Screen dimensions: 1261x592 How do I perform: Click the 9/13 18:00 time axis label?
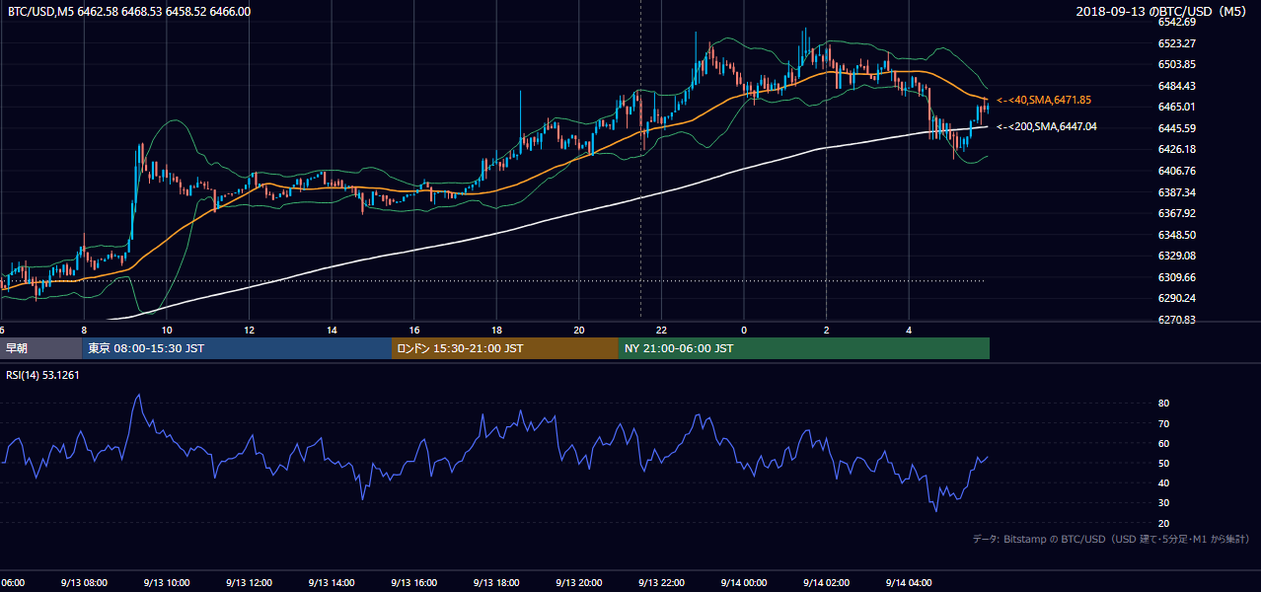point(496,582)
